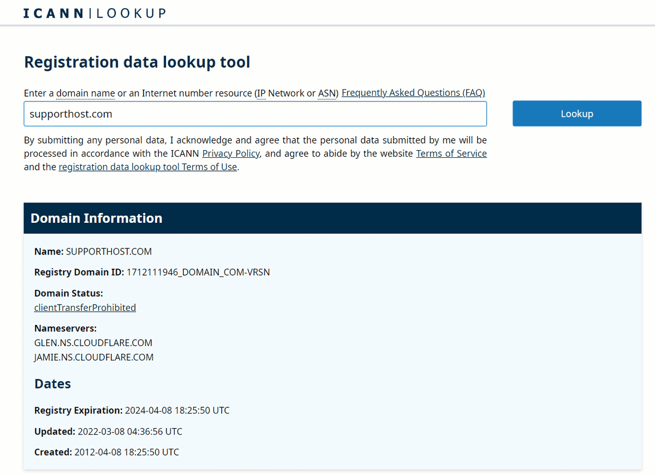Click the Updated date value
655x475 pixels.
click(130, 431)
